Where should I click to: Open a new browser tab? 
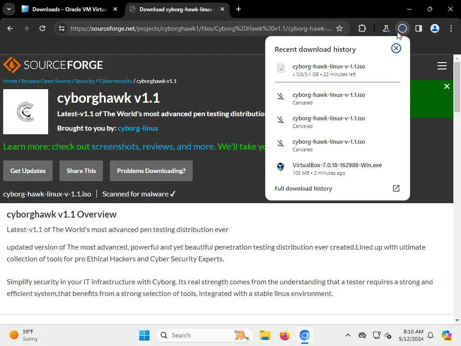pyautogui.click(x=239, y=9)
